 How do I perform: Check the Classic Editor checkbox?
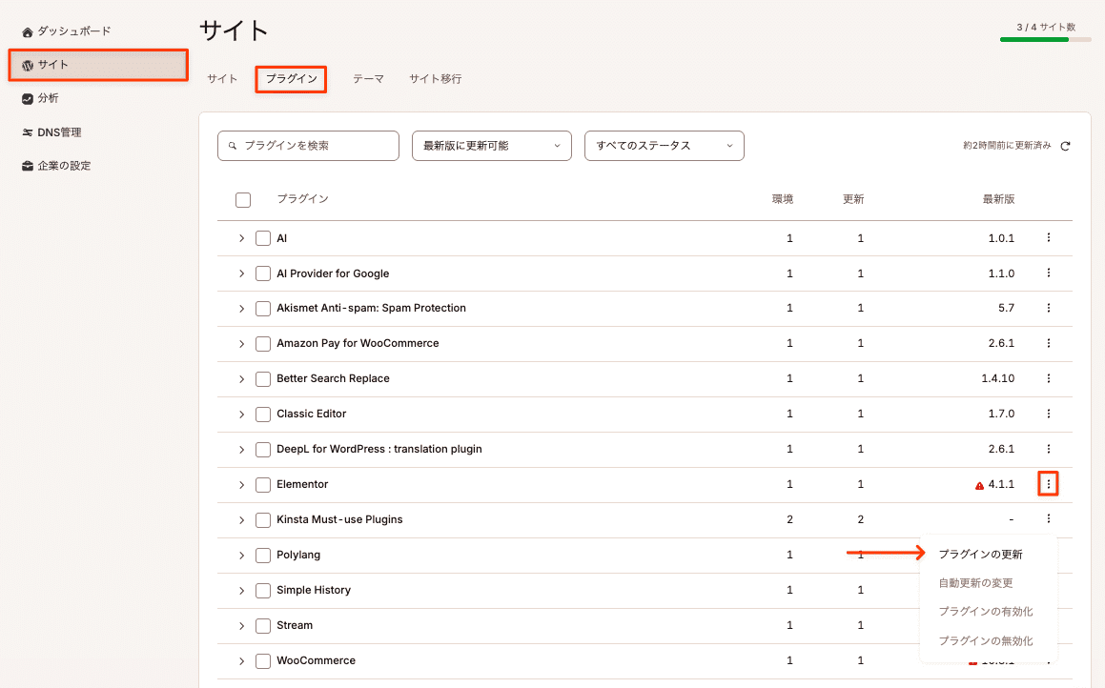(263, 415)
